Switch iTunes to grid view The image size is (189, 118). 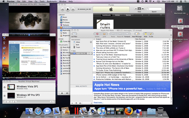point(139,9)
